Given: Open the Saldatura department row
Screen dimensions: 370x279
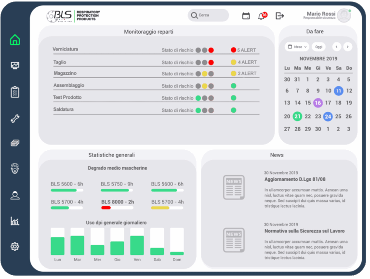Looking at the screenshot, I should [156, 110].
